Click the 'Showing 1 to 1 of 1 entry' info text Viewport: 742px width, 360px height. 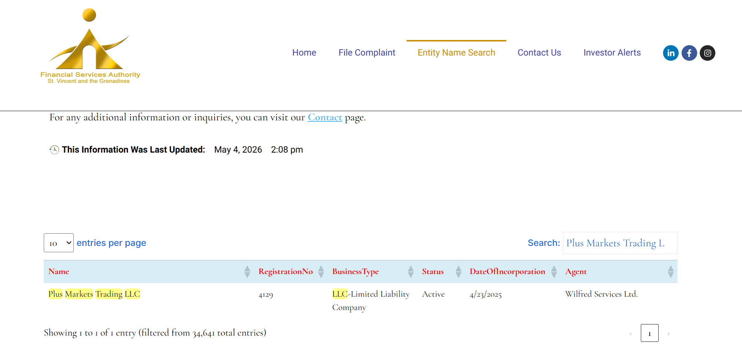click(x=155, y=333)
